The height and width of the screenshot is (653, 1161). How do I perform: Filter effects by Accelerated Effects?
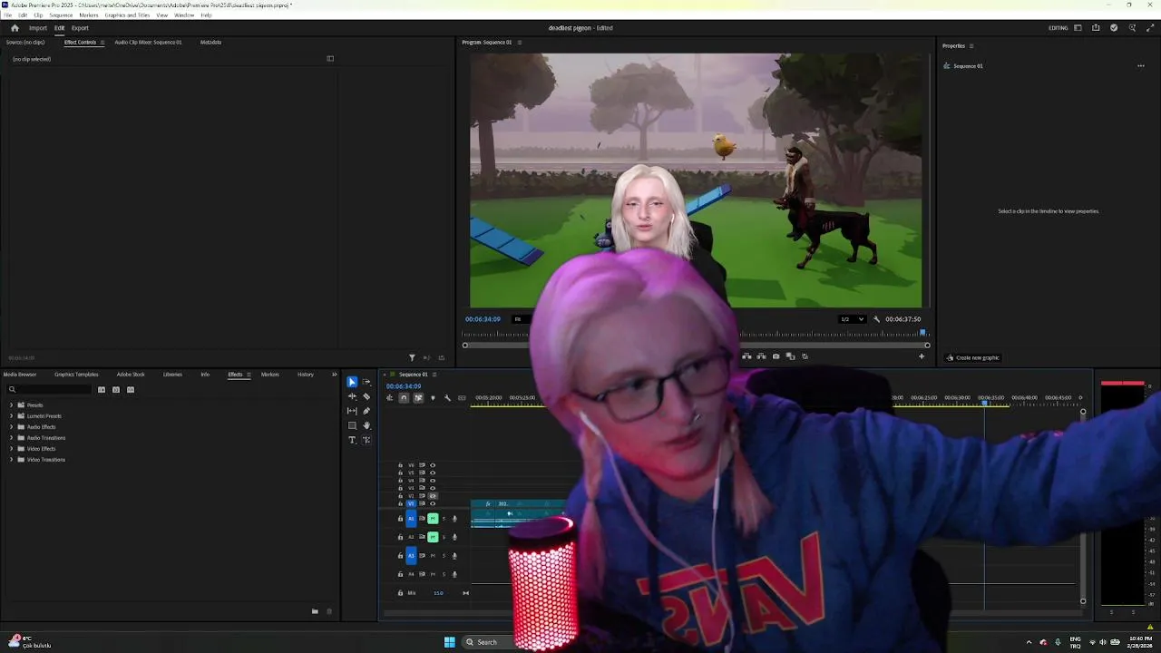[x=102, y=390]
